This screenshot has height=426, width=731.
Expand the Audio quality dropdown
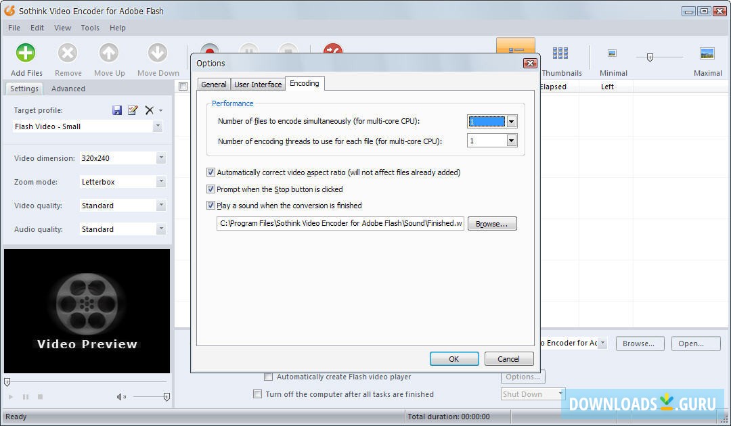pos(161,229)
